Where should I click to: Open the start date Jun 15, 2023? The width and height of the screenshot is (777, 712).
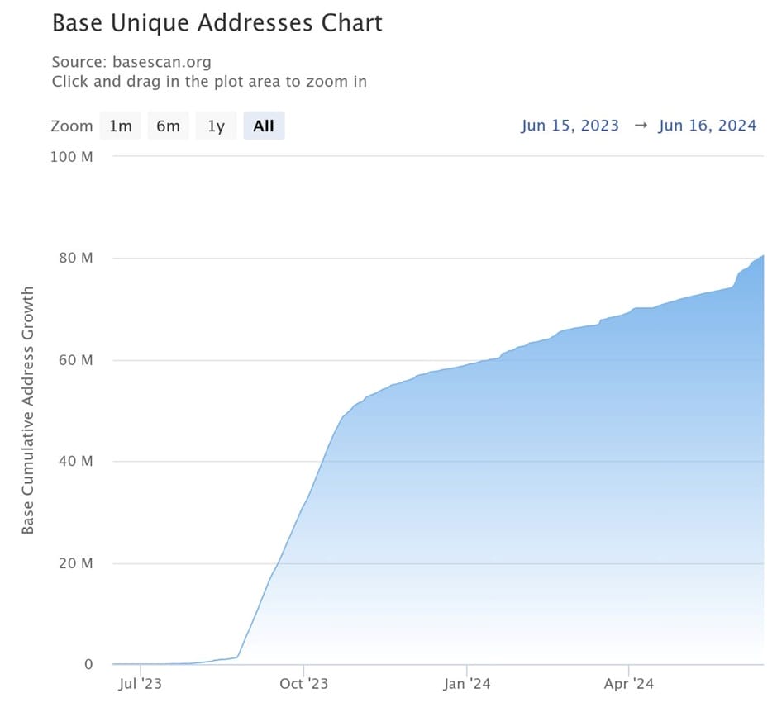[x=570, y=126]
